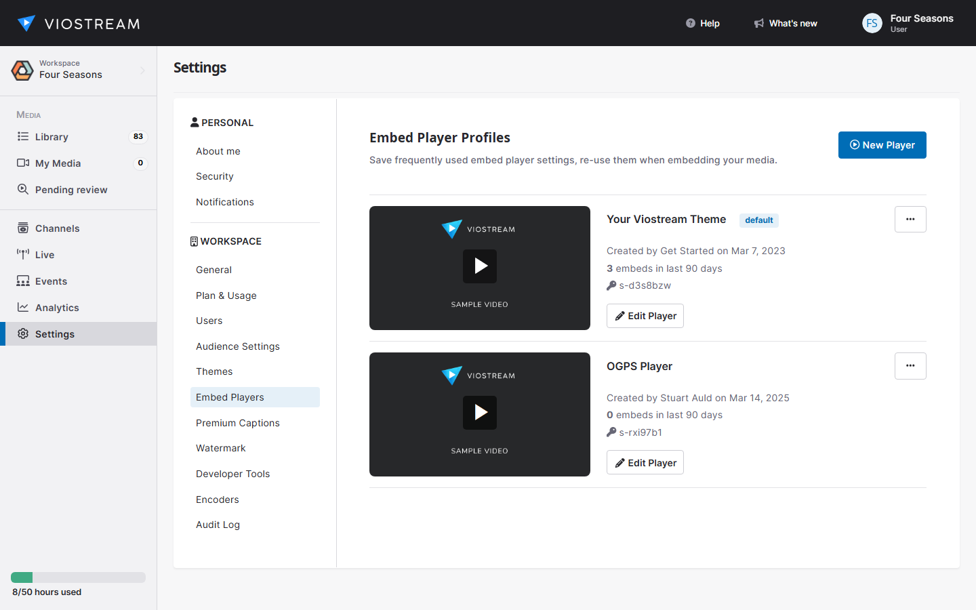Click the Library count badge 83
The height and width of the screenshot is (610, 976).
coord(138,136)
